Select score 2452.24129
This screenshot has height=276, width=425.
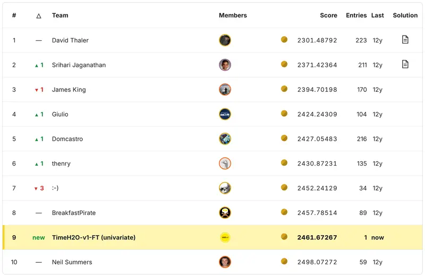[x=317, y=188]
